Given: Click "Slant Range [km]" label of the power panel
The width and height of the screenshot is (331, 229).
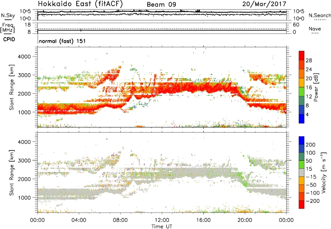Looking at the screenshot, I should 12,87.
